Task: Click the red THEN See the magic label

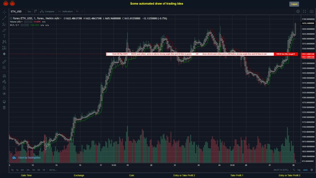Action: click(x=285, y=54)
